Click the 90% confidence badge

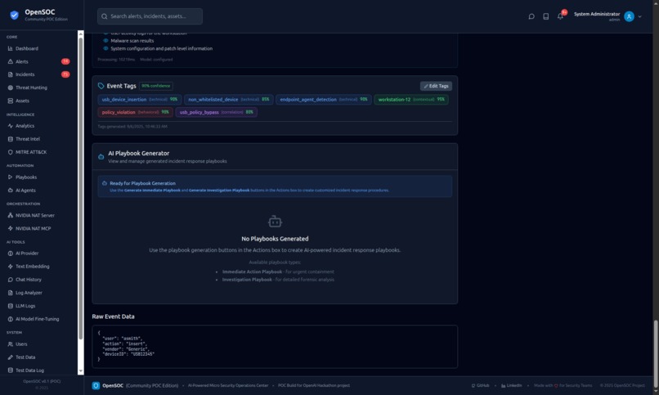click(x=156, y=86)
